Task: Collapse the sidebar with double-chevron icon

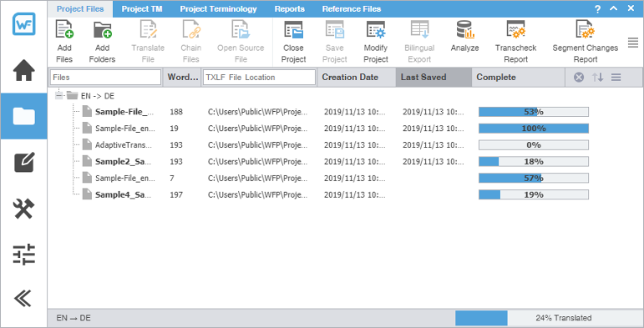Action: [x=24, y=299]
